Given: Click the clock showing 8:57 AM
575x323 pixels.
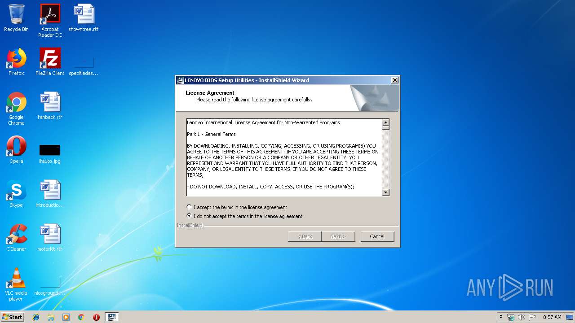Looking at the screenshot, I should (552, 317).
